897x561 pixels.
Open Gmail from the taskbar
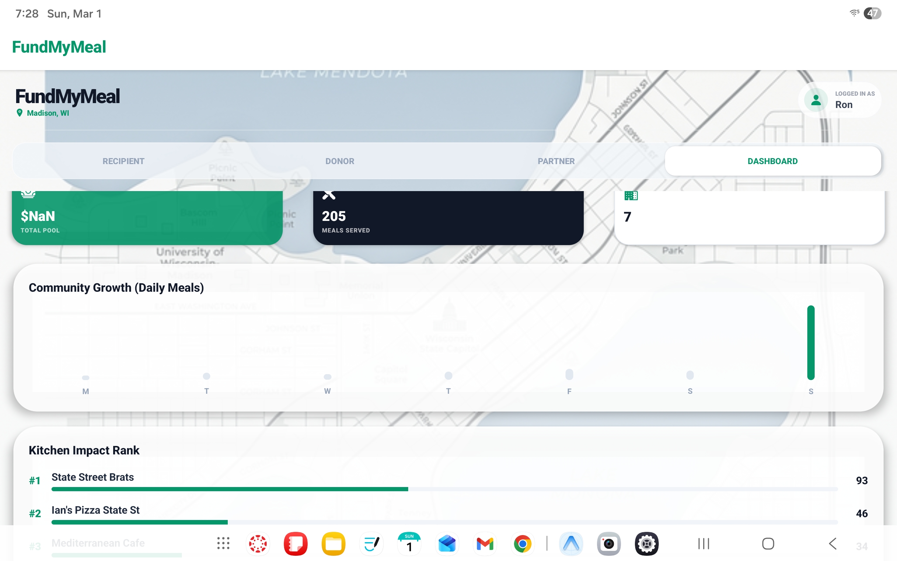coord(485,543)
